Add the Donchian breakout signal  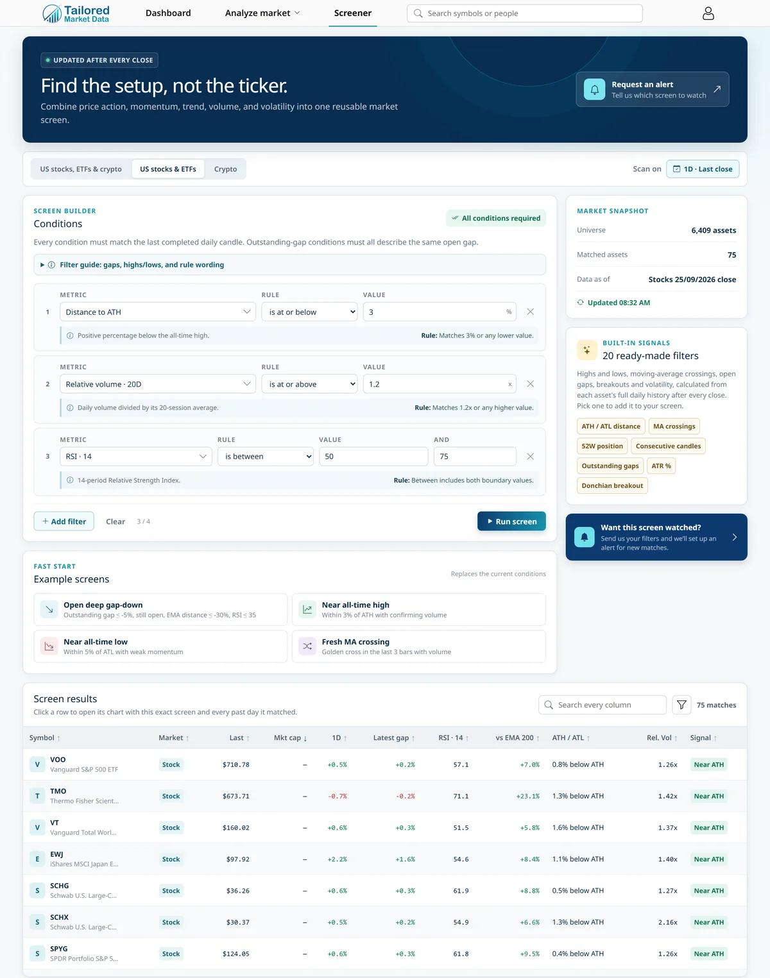pyautogui.click(x=612, y=486)
